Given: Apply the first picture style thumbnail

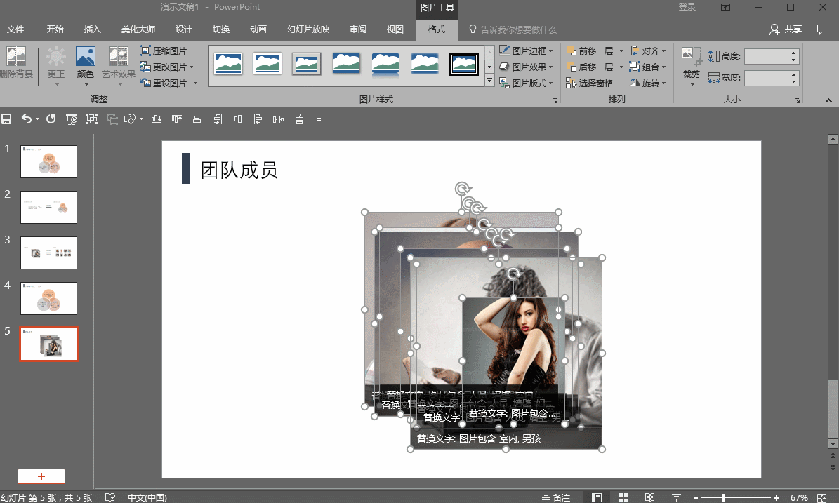Looking at the screenshot, I should (228, 64).
